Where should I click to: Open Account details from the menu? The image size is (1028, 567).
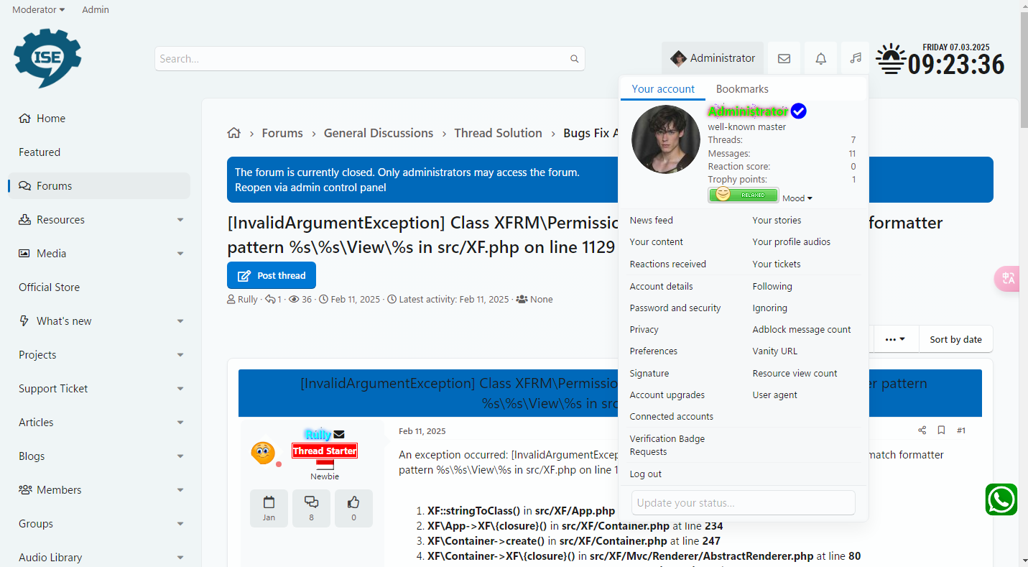click(x=661, y=286)
